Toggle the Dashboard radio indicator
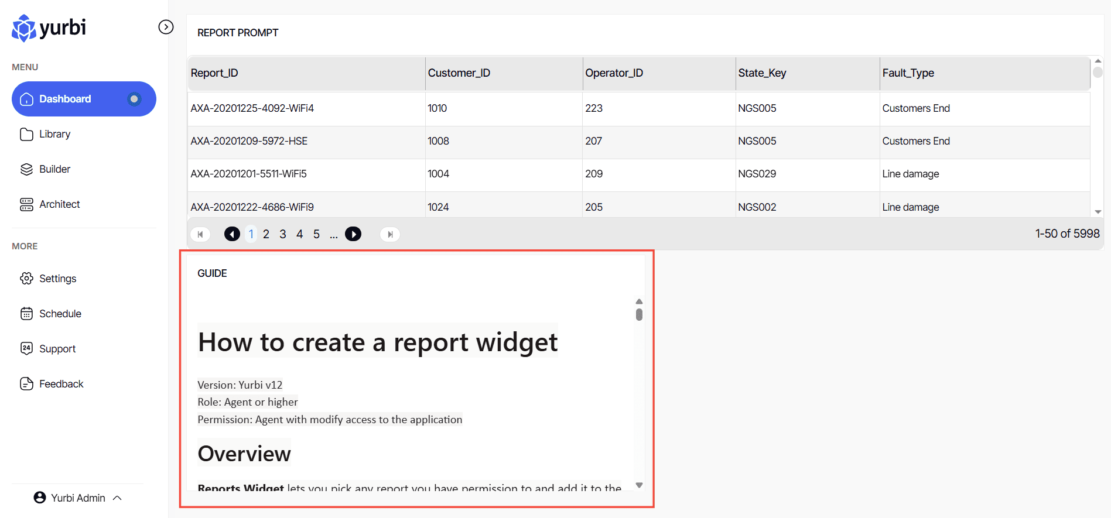The width and height of the screenshot is (1111, 518). (134, 99)
